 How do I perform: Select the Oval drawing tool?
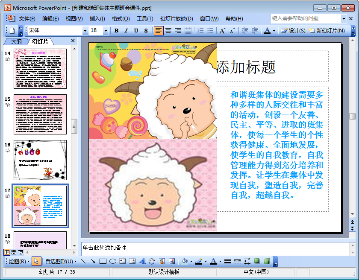point(113,261)
